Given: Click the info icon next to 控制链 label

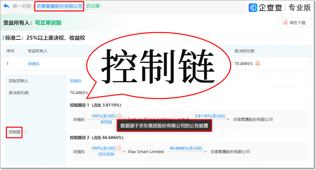Looking at the screenshot, I should tap(25, 132).
